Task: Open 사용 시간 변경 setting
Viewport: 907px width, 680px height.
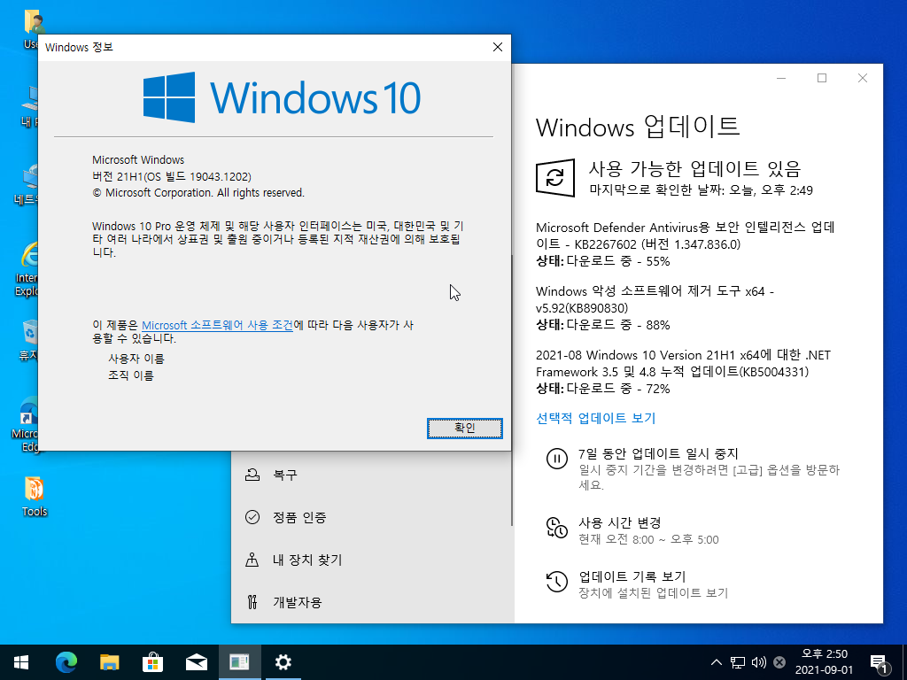Action: 619,522
